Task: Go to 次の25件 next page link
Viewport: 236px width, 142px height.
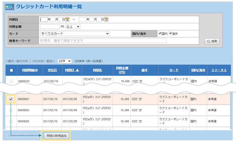Action: coord(38,61)
